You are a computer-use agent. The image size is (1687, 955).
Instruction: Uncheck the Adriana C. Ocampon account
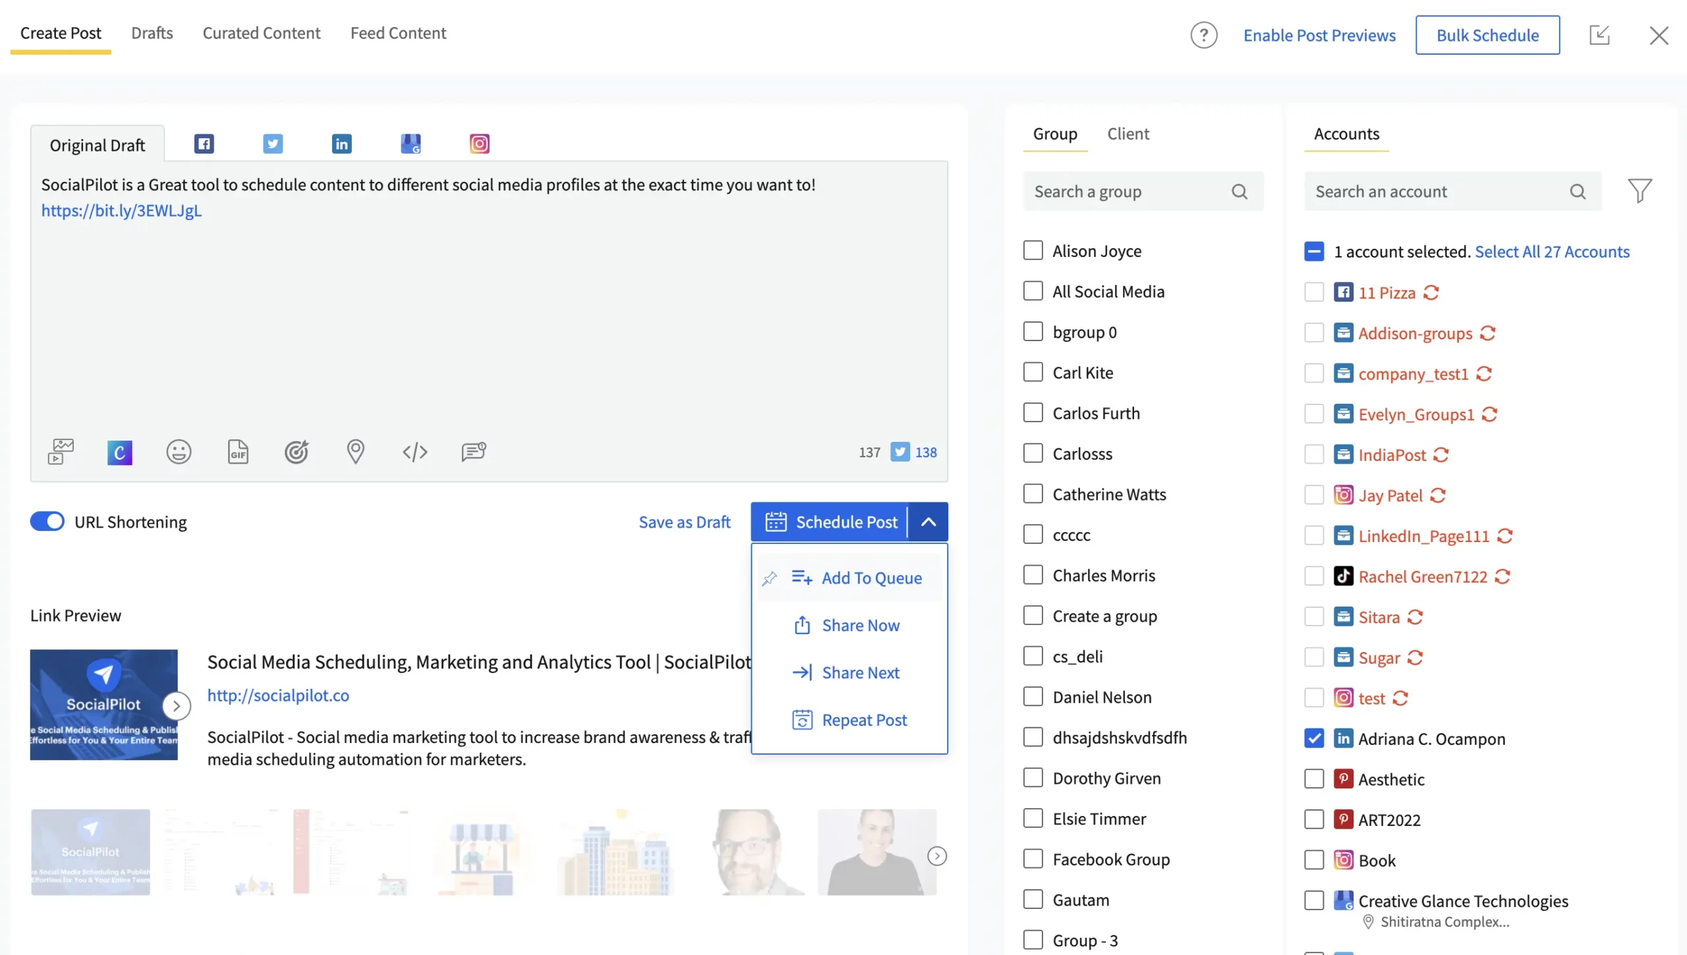tap(1313, 738)
